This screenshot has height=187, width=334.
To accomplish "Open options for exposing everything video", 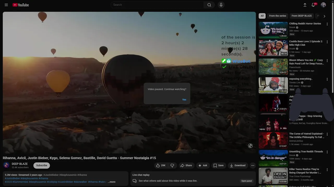I will pos(327,79).
